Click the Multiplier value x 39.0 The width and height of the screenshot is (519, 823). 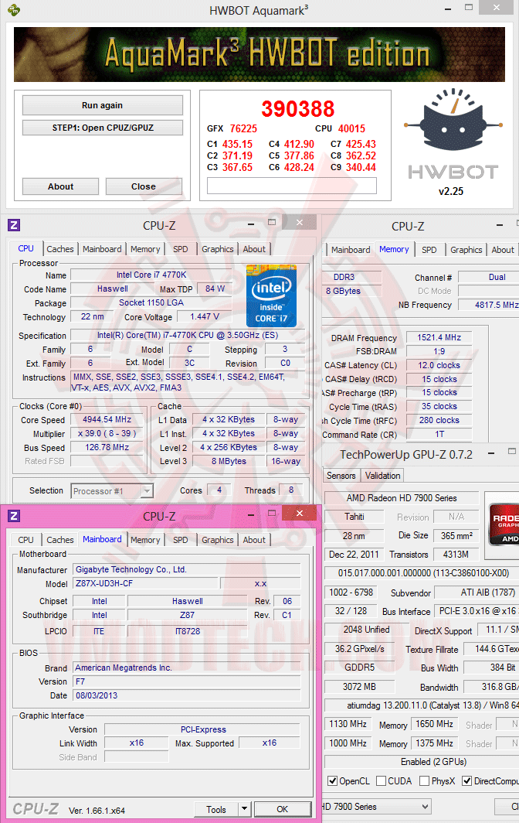107,433
